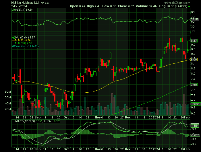Click Sep on the MACD panel date axis

(x=38, y=149)
